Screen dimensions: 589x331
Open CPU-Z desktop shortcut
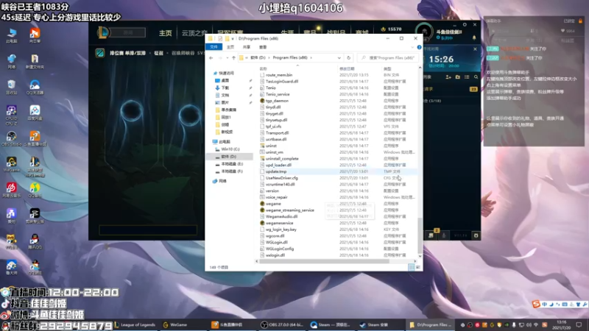pyautogui.click(x=11, y=115)
